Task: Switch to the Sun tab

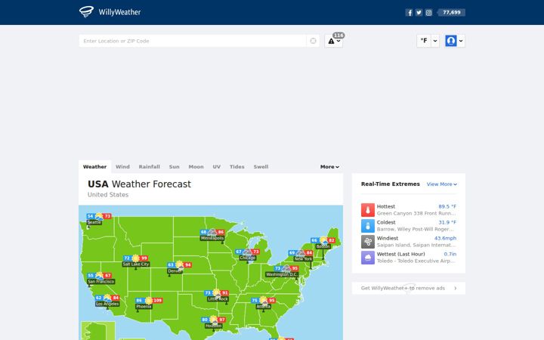Action: pyautogui.click(x=175, y=167)
